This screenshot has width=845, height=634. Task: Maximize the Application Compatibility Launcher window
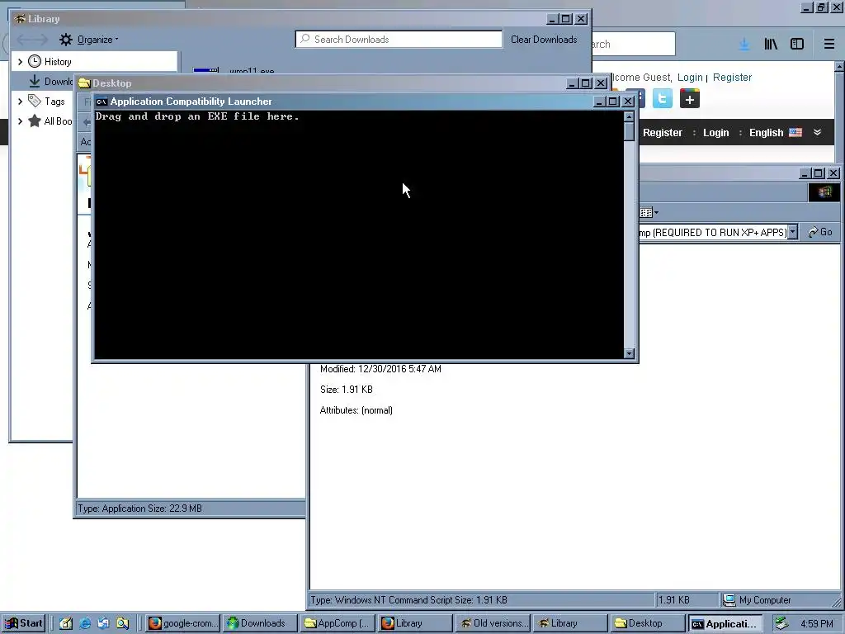[x=613, y=102]
